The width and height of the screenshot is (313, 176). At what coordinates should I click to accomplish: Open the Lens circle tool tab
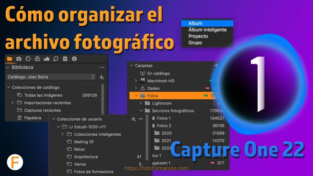point(28,59)
